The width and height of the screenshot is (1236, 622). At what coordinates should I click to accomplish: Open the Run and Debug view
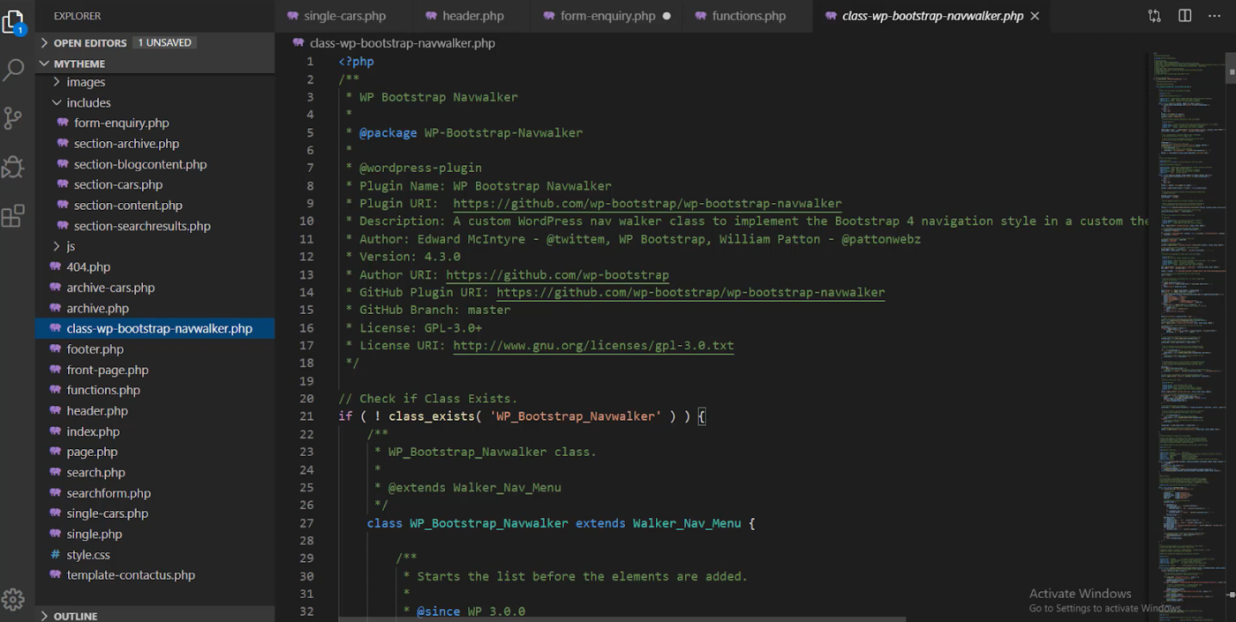click(x=14, y=167)
